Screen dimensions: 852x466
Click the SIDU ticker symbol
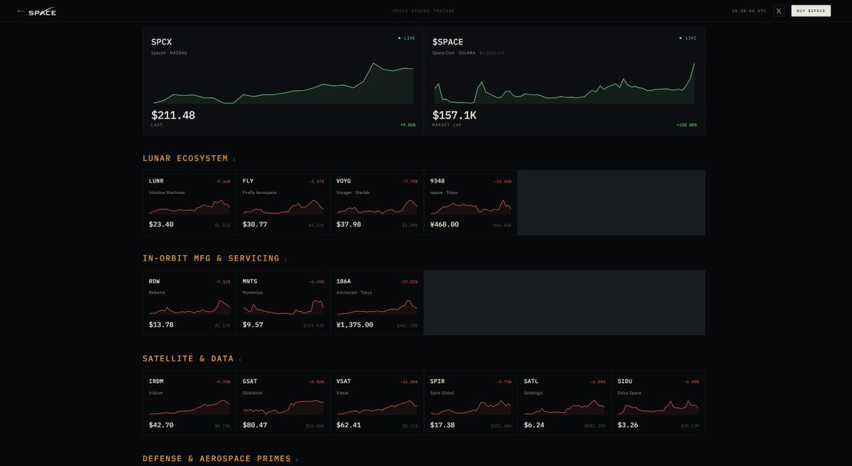click(x=625, y=381)
